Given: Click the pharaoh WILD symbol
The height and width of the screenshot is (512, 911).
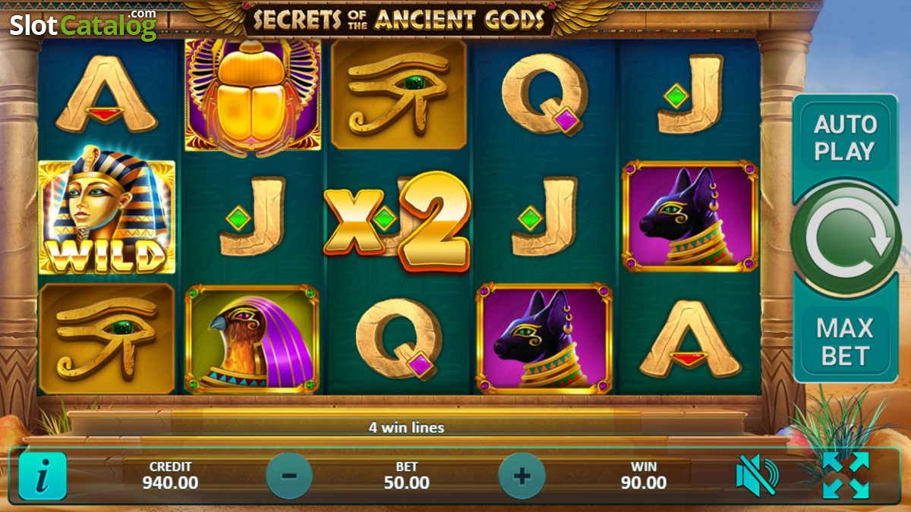Looking at the screenshot, I should tap(106, 215).
